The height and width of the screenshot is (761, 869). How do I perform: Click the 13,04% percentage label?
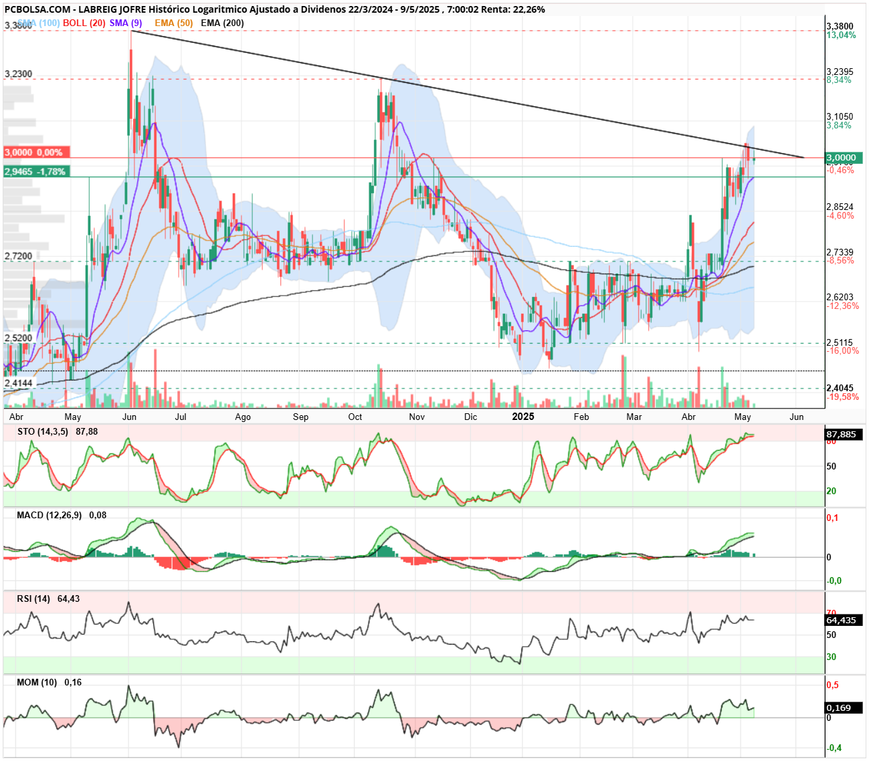[841, 35]
